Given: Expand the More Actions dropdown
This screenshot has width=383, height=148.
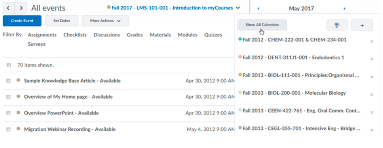Looking at the screenshot, I should point(106,21).
